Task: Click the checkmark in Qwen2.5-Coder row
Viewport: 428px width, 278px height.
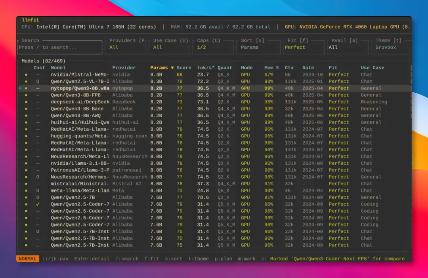Action: tap(38, 204)
